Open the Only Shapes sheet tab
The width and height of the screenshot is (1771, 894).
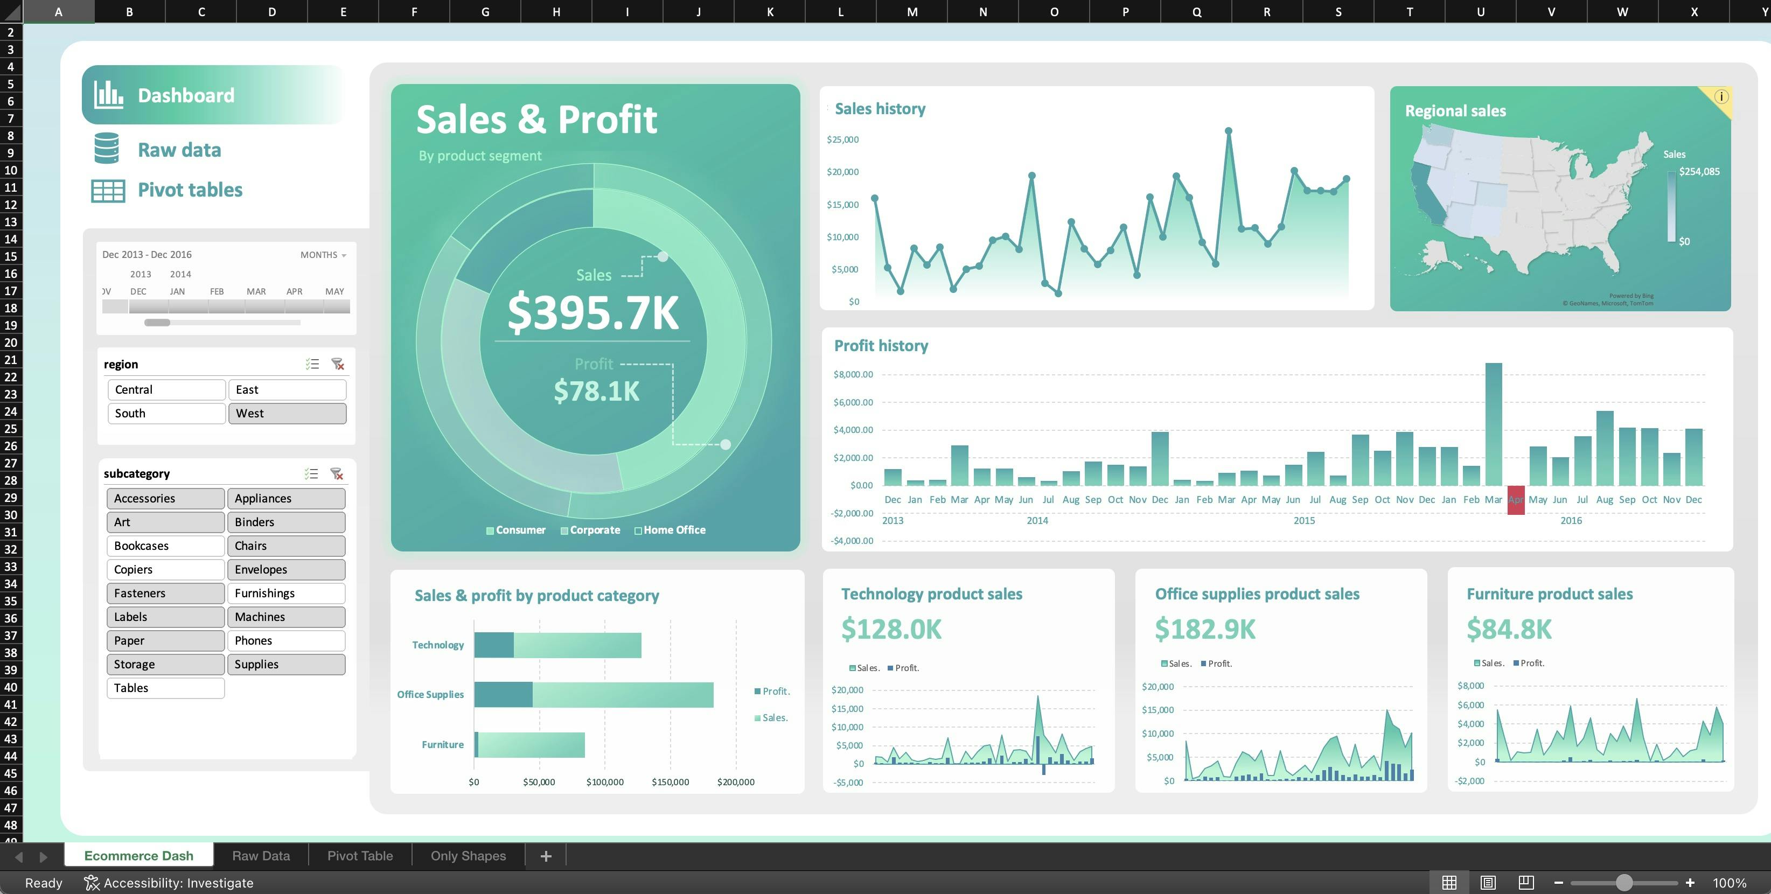[x=468, y=856]
